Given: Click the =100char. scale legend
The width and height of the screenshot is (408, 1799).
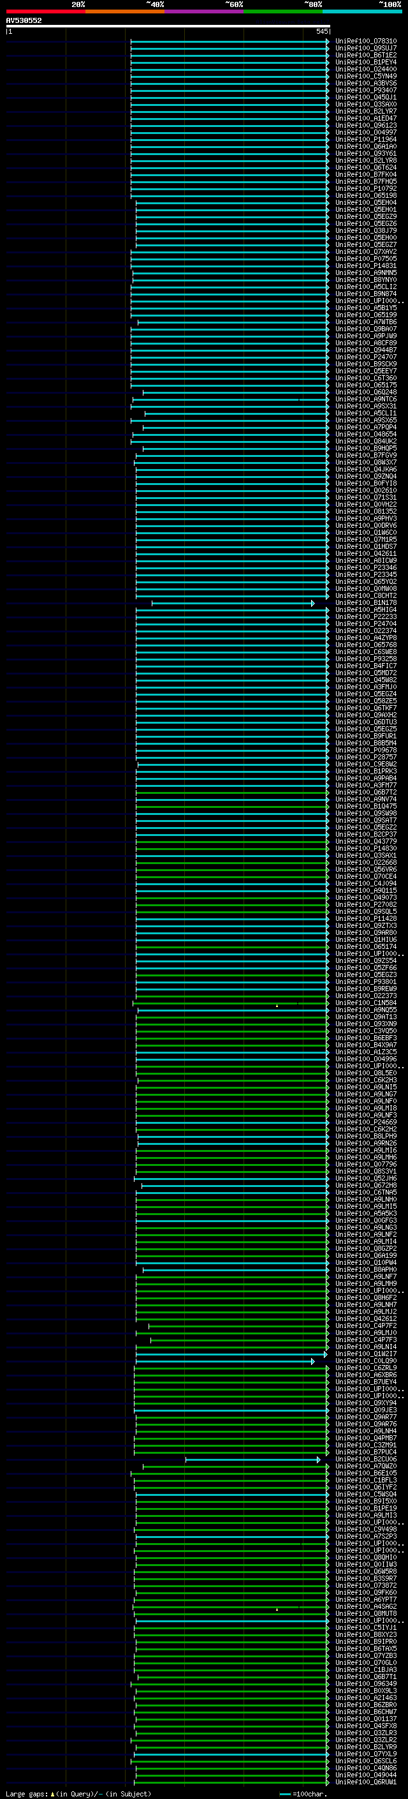Looking at the screenshot, I should click(x=303, y=1794).
